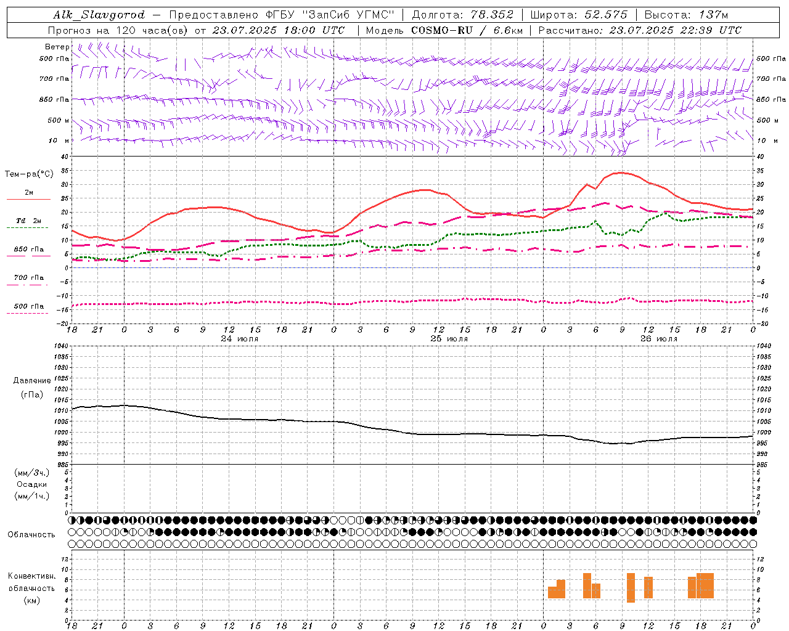This screenshot has width=789, height=631.
Task: Click the "Облачность" cloud cover label
Action: click(x=31, y=534)
